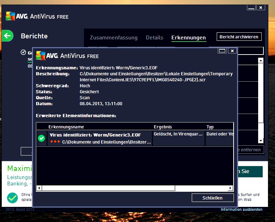The height and width of the screenshot is (222, 275).
Task: Click right arrow of horizontal scrollbar
Action: click(230, 188)
